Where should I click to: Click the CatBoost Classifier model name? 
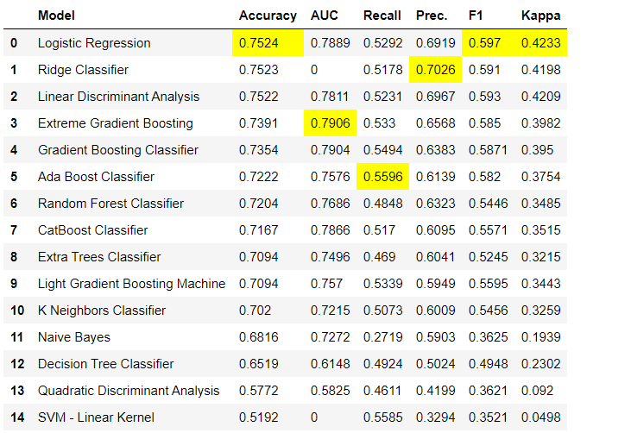tap(92, 230)
